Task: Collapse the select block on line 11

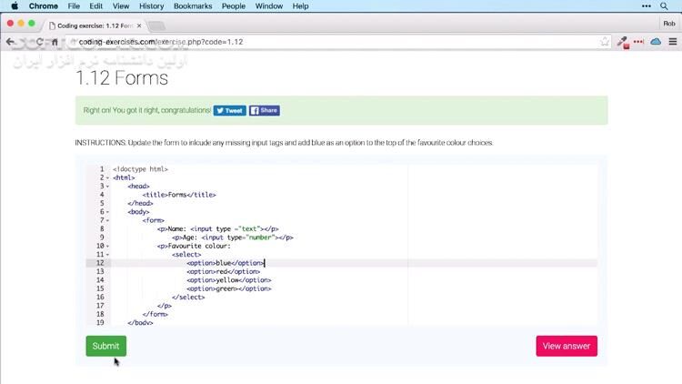Action: [107, 255]
